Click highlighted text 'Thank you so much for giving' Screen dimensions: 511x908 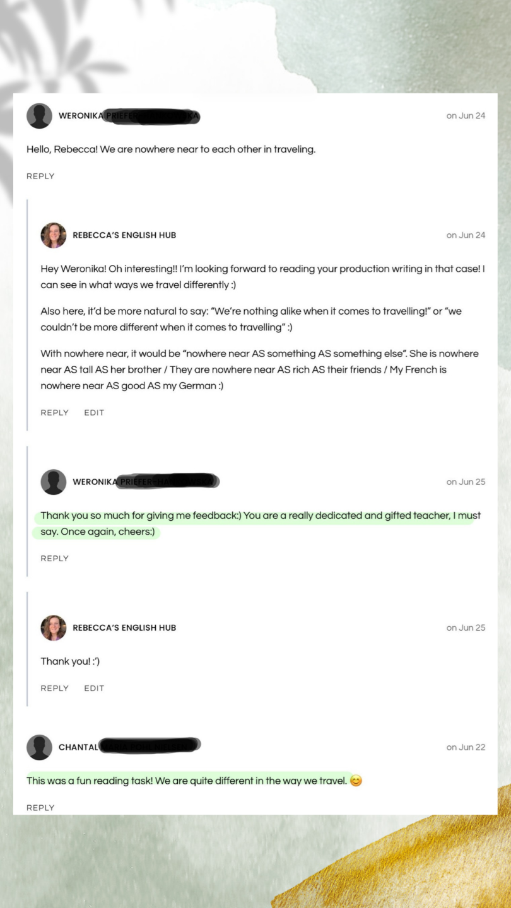tap(102, 516)
